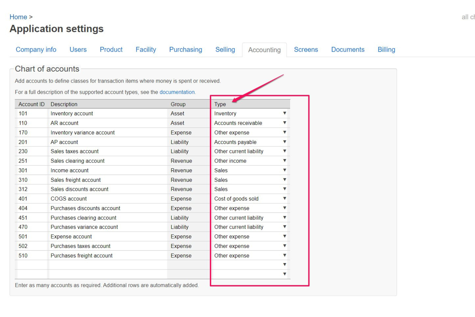The image size is (475, 317).
Task: Open Type dropdown for Income account row
Action: point(250,171)
